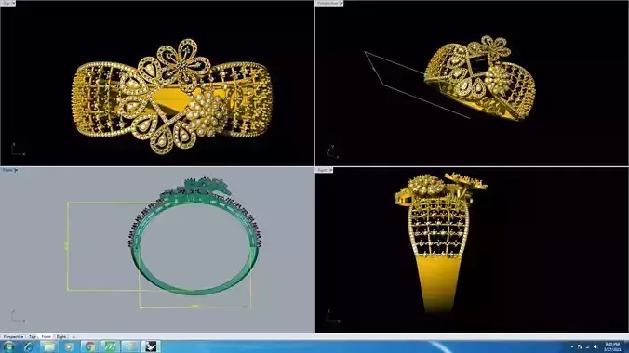
Task: Open the taskbar clock and date
Action: click(612, 347)
